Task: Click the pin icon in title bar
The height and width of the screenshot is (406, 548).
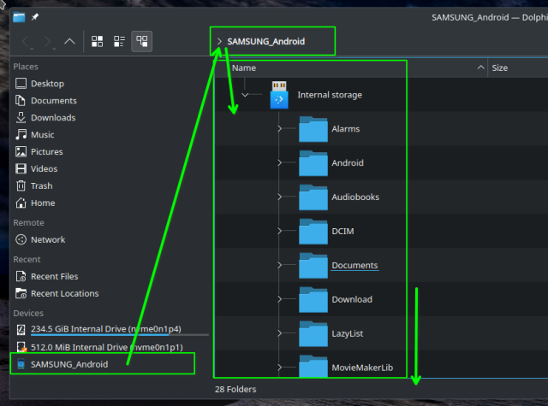Action: tap(35, 17)
